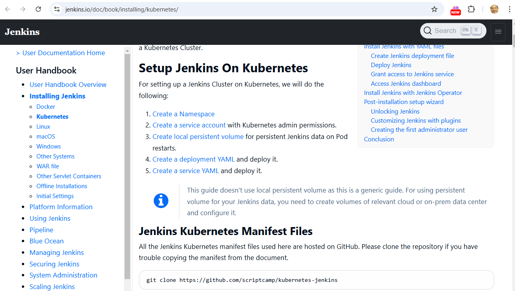The height and width of the screenshot is (291, 515).
Task: Bookmark this page with the star icon
Action: [434, 9]
